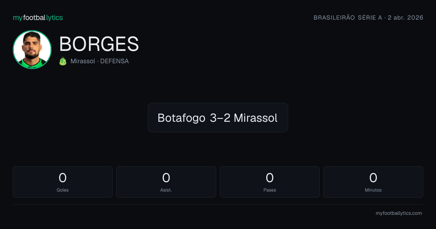Click the Mirassol club crest icon
Viewport: 436px width, 229px height.
pyautogui.click(x=63, y=61)
